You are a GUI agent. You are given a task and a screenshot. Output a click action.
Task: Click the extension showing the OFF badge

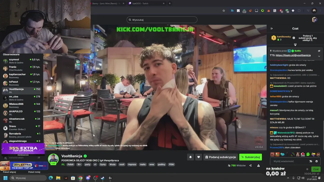[244, 11]
